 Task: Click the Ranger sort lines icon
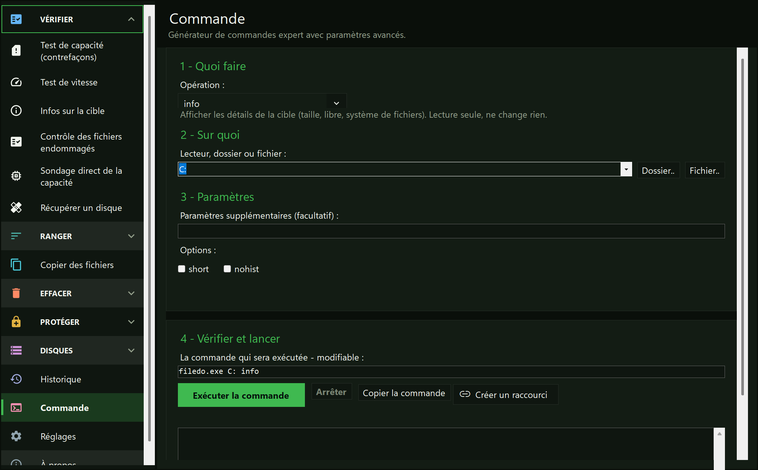click(x=16, y=236)
